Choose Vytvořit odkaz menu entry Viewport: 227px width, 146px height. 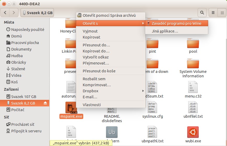click(110, 57)
